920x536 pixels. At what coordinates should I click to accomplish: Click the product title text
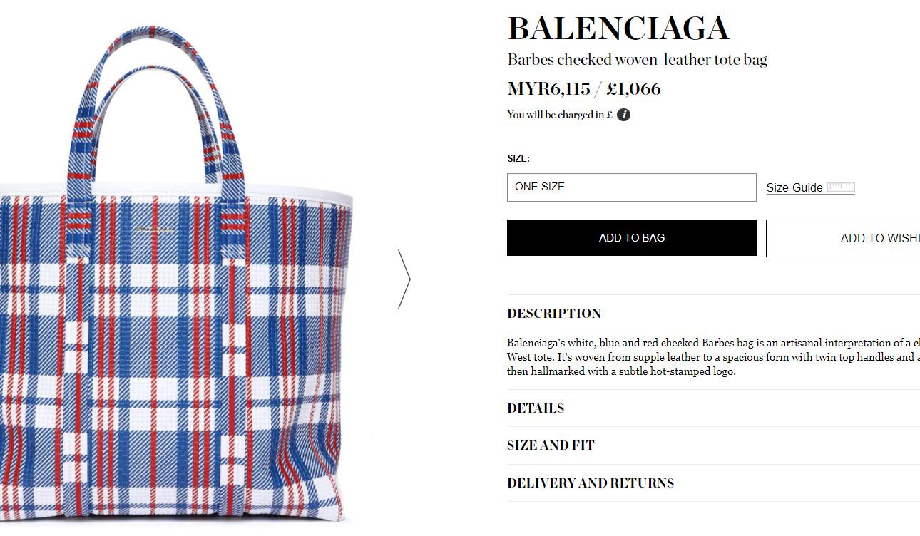[x=637, y=60]
